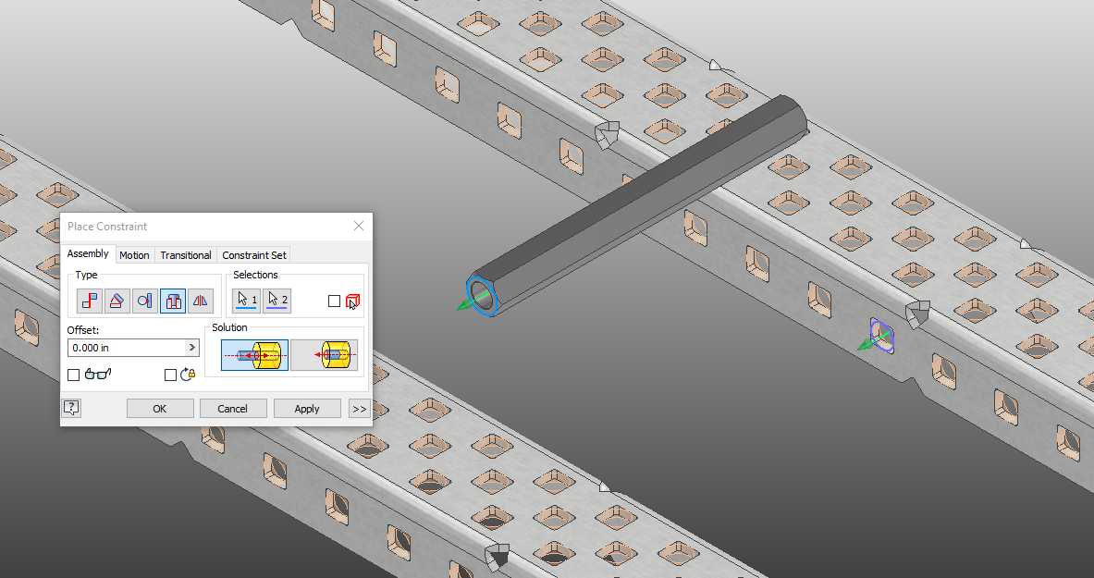Switch to the Assembly tab
This screenshot has height=578, width=1094.
coord(87,253)
